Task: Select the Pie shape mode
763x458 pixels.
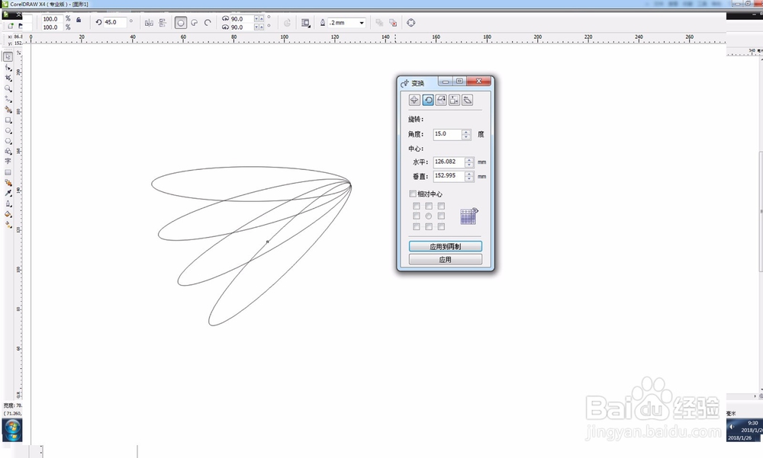Action: pyautogui.click(x=194, y=22)
